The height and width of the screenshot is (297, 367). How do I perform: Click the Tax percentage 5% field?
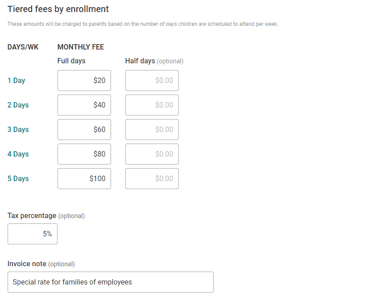tap(33, 234)
